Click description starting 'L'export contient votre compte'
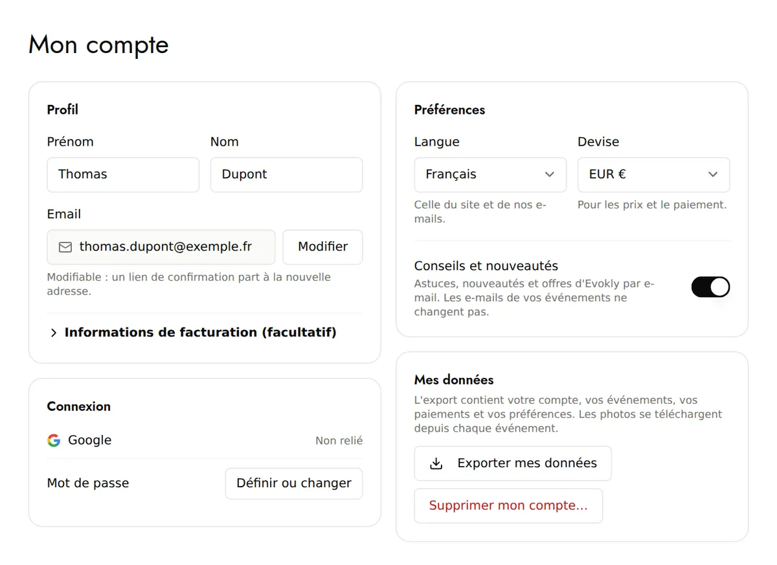The height and width of the screenshot is (565, 777). point(569,414)
